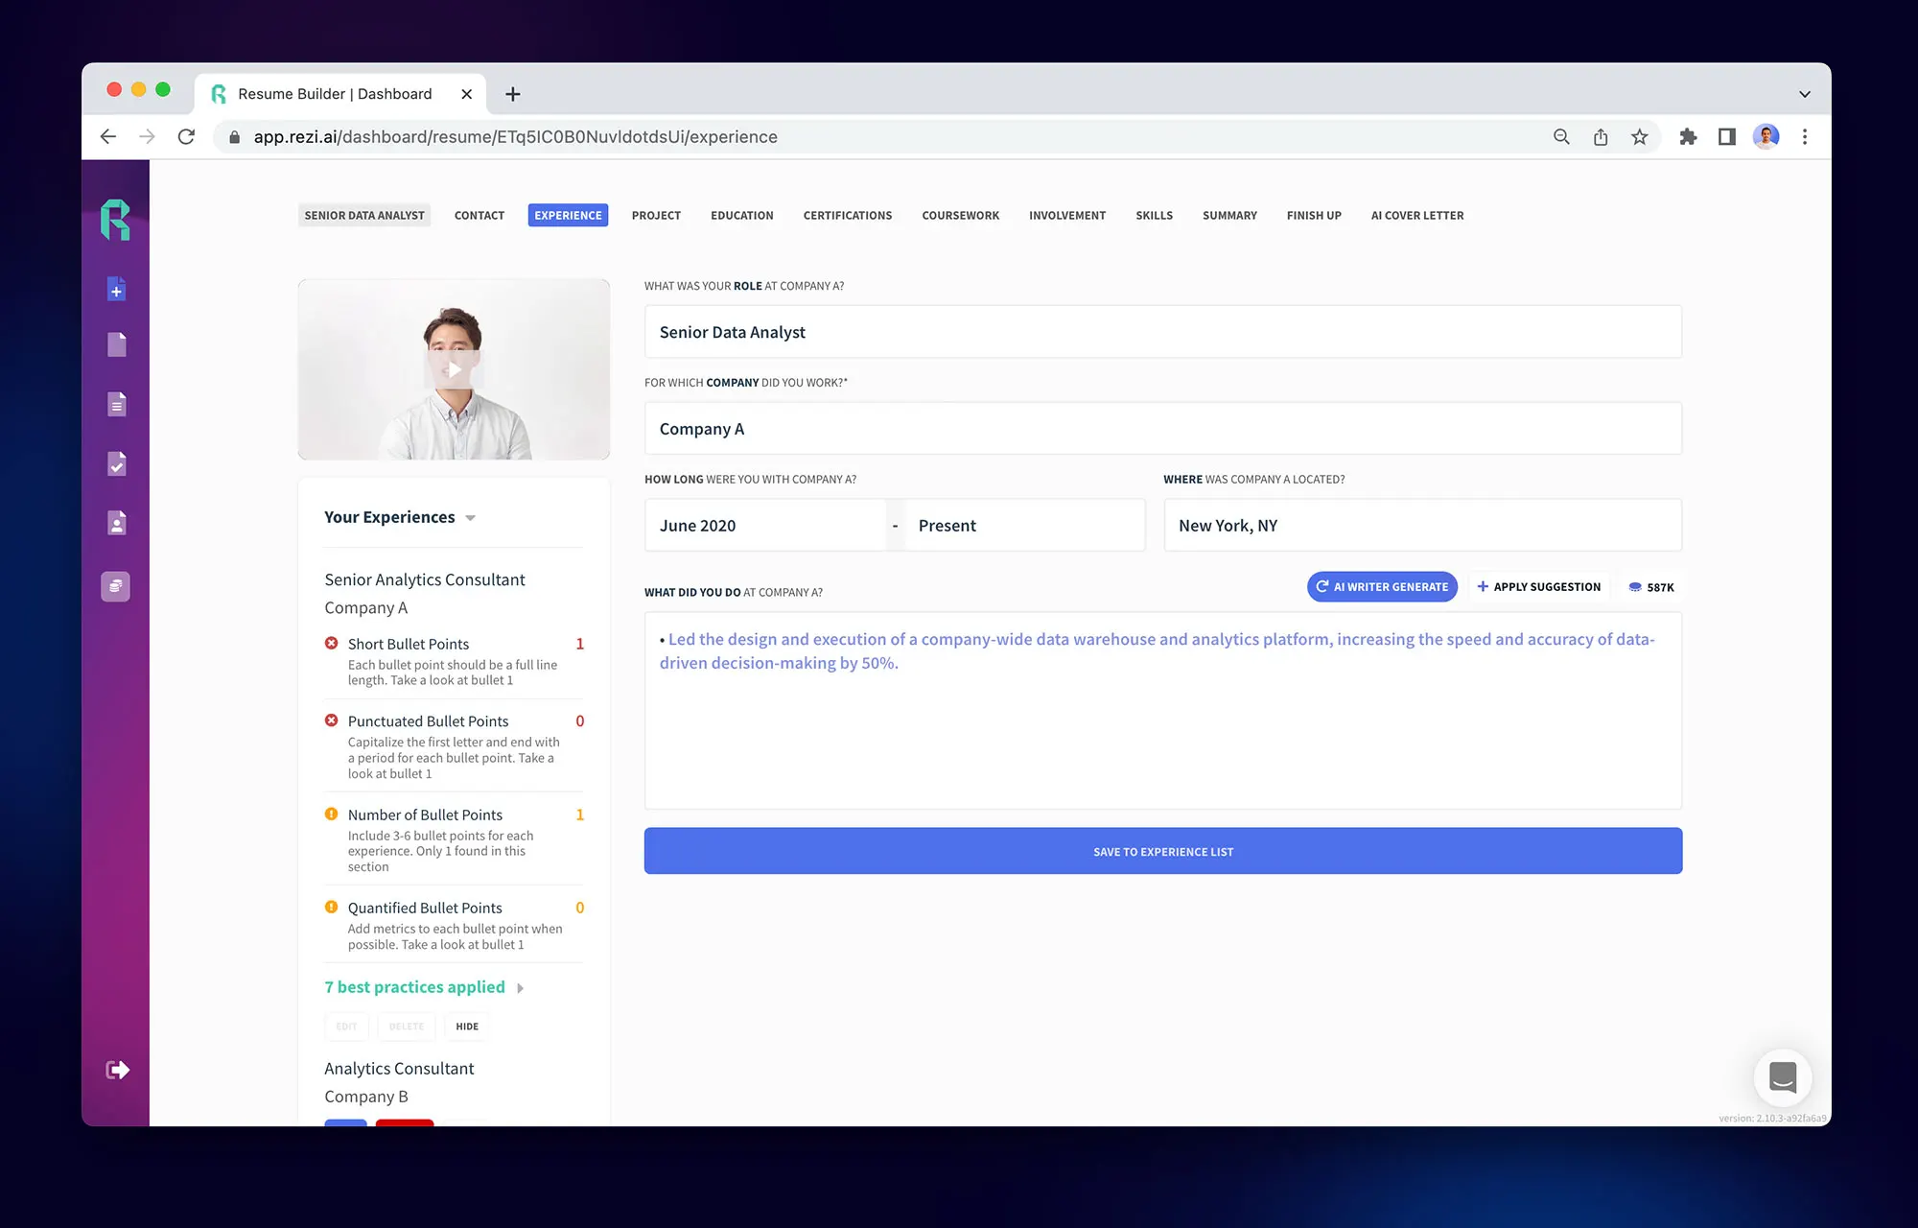Switch to the Project tab

tap(656, 215)
